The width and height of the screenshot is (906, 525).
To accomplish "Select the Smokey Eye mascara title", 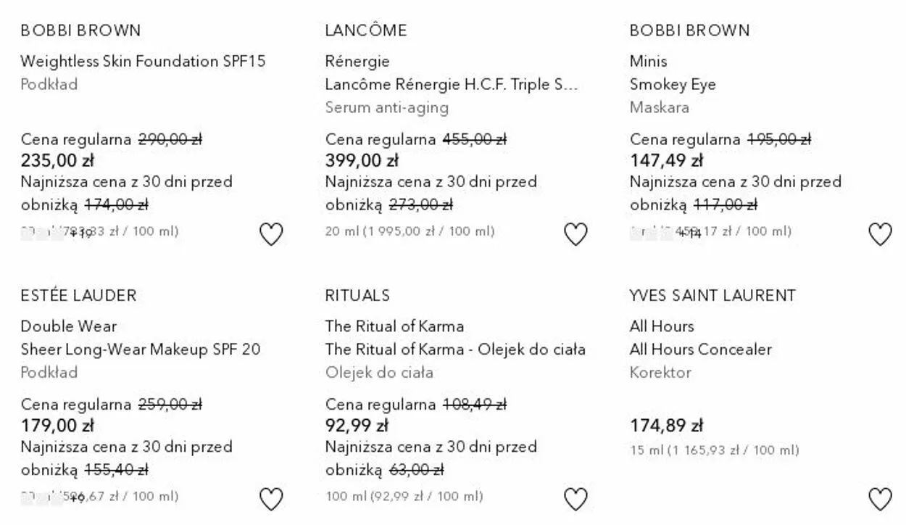I will [673, 84].
